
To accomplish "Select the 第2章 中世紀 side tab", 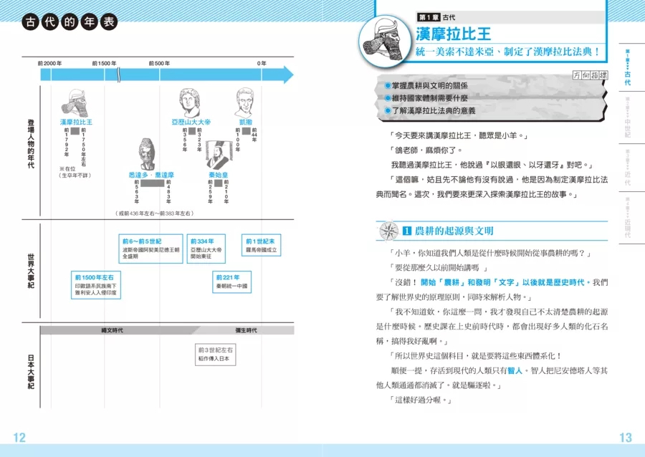I will (x=627, y=117).
